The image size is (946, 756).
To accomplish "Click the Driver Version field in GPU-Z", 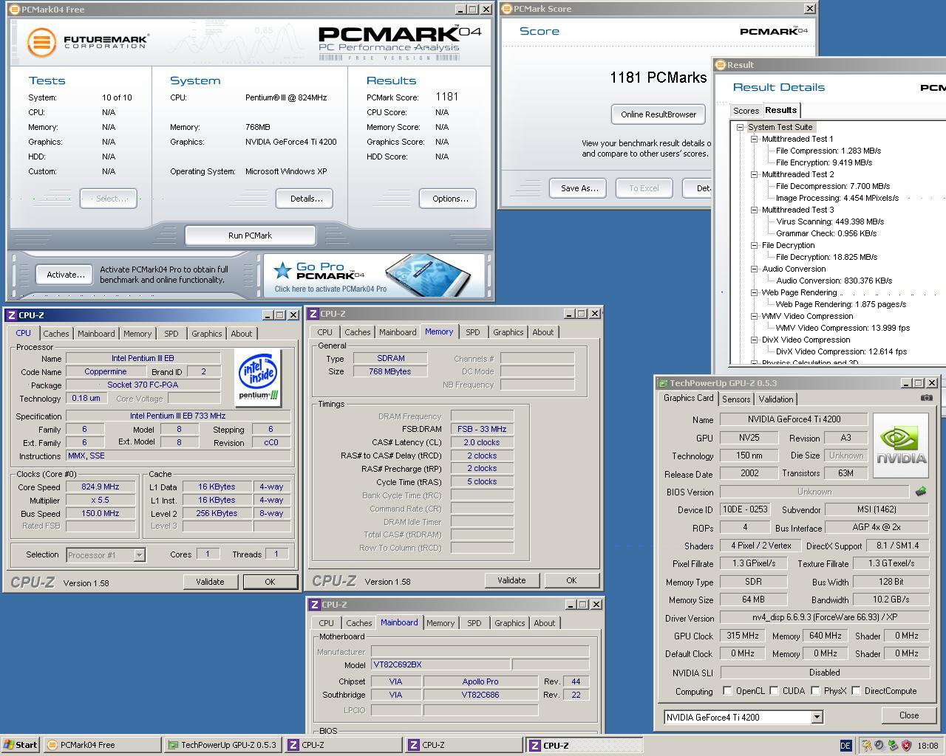I will pyautogui.click(x=824, y=617).
